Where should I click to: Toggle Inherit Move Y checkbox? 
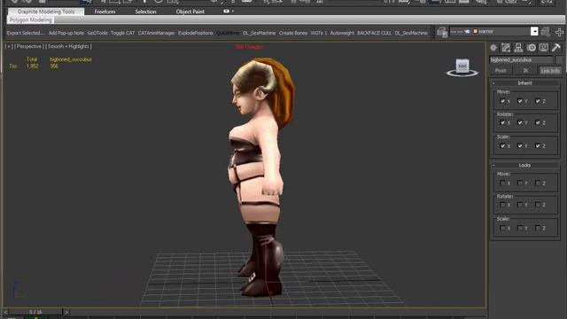(x=520, y=101)
